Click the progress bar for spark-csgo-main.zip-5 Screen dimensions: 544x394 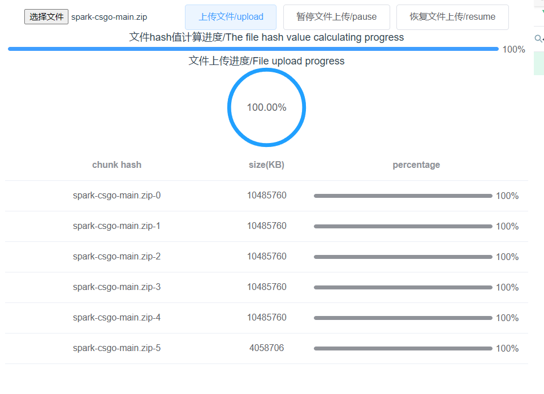tap(402, 348)
